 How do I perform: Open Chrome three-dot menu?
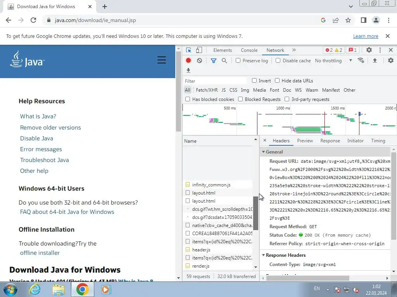pyautogui.click(x=388, y=20)
